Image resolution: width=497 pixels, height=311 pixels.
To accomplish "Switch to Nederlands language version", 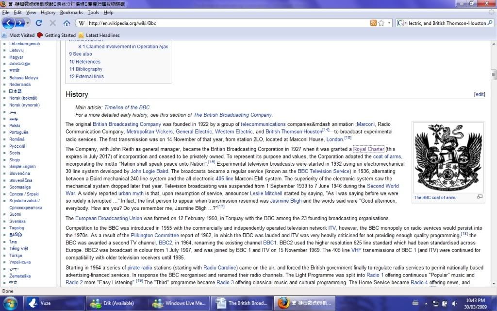I will [20, 85].
